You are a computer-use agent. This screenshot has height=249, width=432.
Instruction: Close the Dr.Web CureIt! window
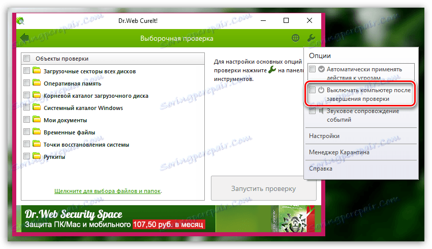click(310, 20)
